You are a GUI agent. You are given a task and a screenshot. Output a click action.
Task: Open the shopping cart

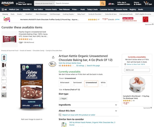tap(148, 3)
